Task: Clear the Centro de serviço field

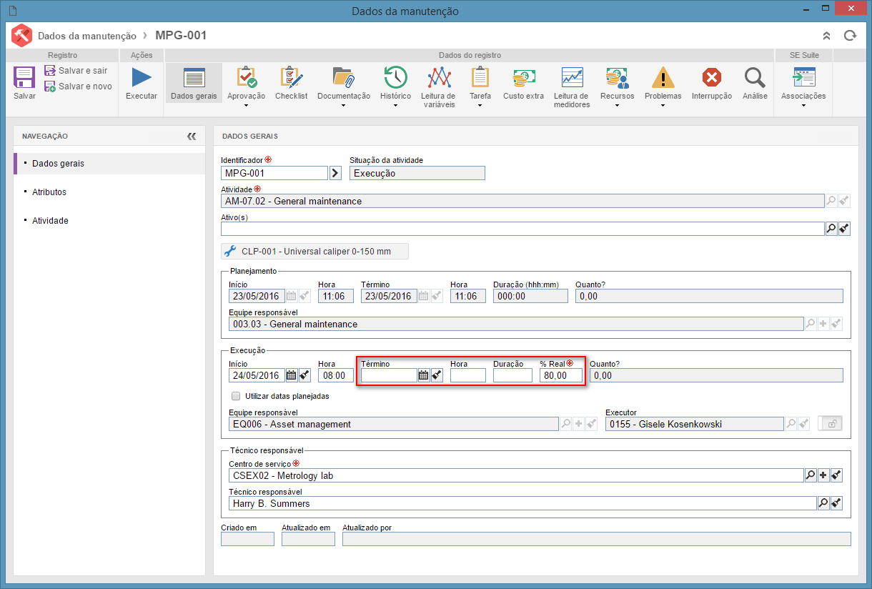Action: 837,475
